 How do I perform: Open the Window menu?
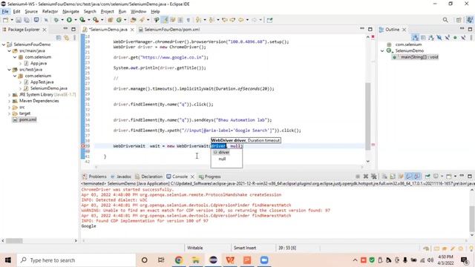point(139,12)
